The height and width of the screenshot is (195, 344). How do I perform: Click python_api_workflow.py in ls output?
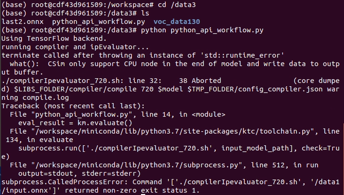pos(99,22)
